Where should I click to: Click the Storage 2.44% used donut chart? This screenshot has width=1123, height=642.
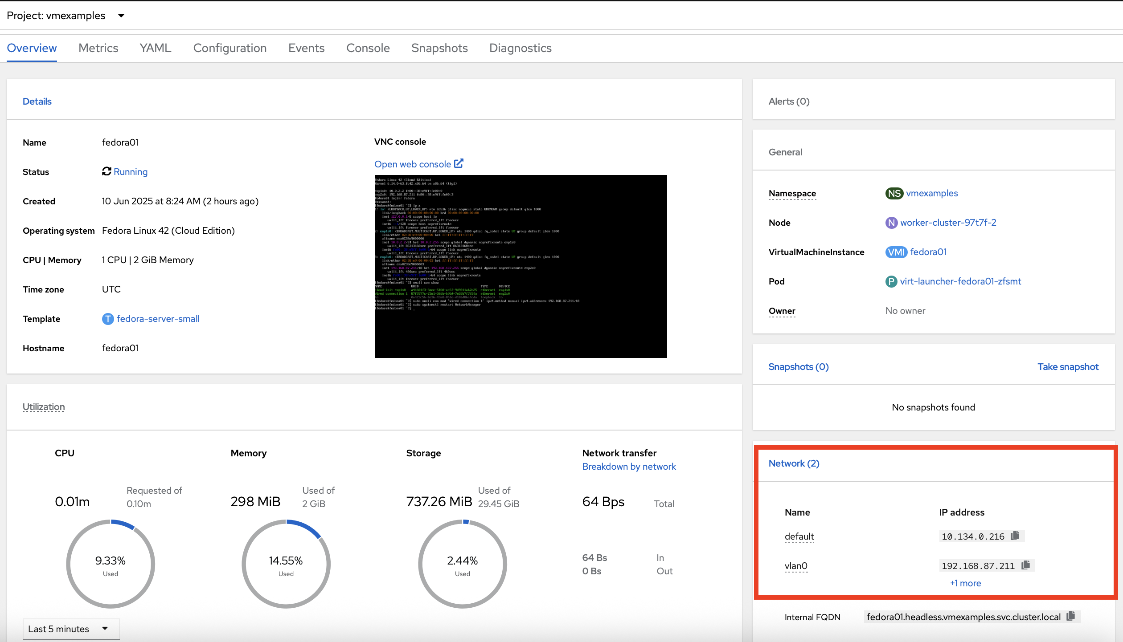[463, 564]
